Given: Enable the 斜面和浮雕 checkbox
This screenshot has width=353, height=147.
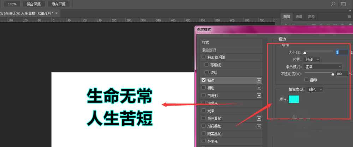Looking at the screenshot, I should point(204,57).
